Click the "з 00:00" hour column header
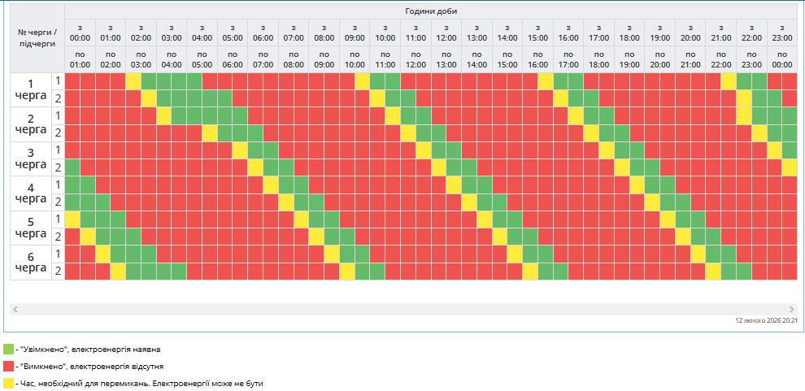 (x=80, y=33)
